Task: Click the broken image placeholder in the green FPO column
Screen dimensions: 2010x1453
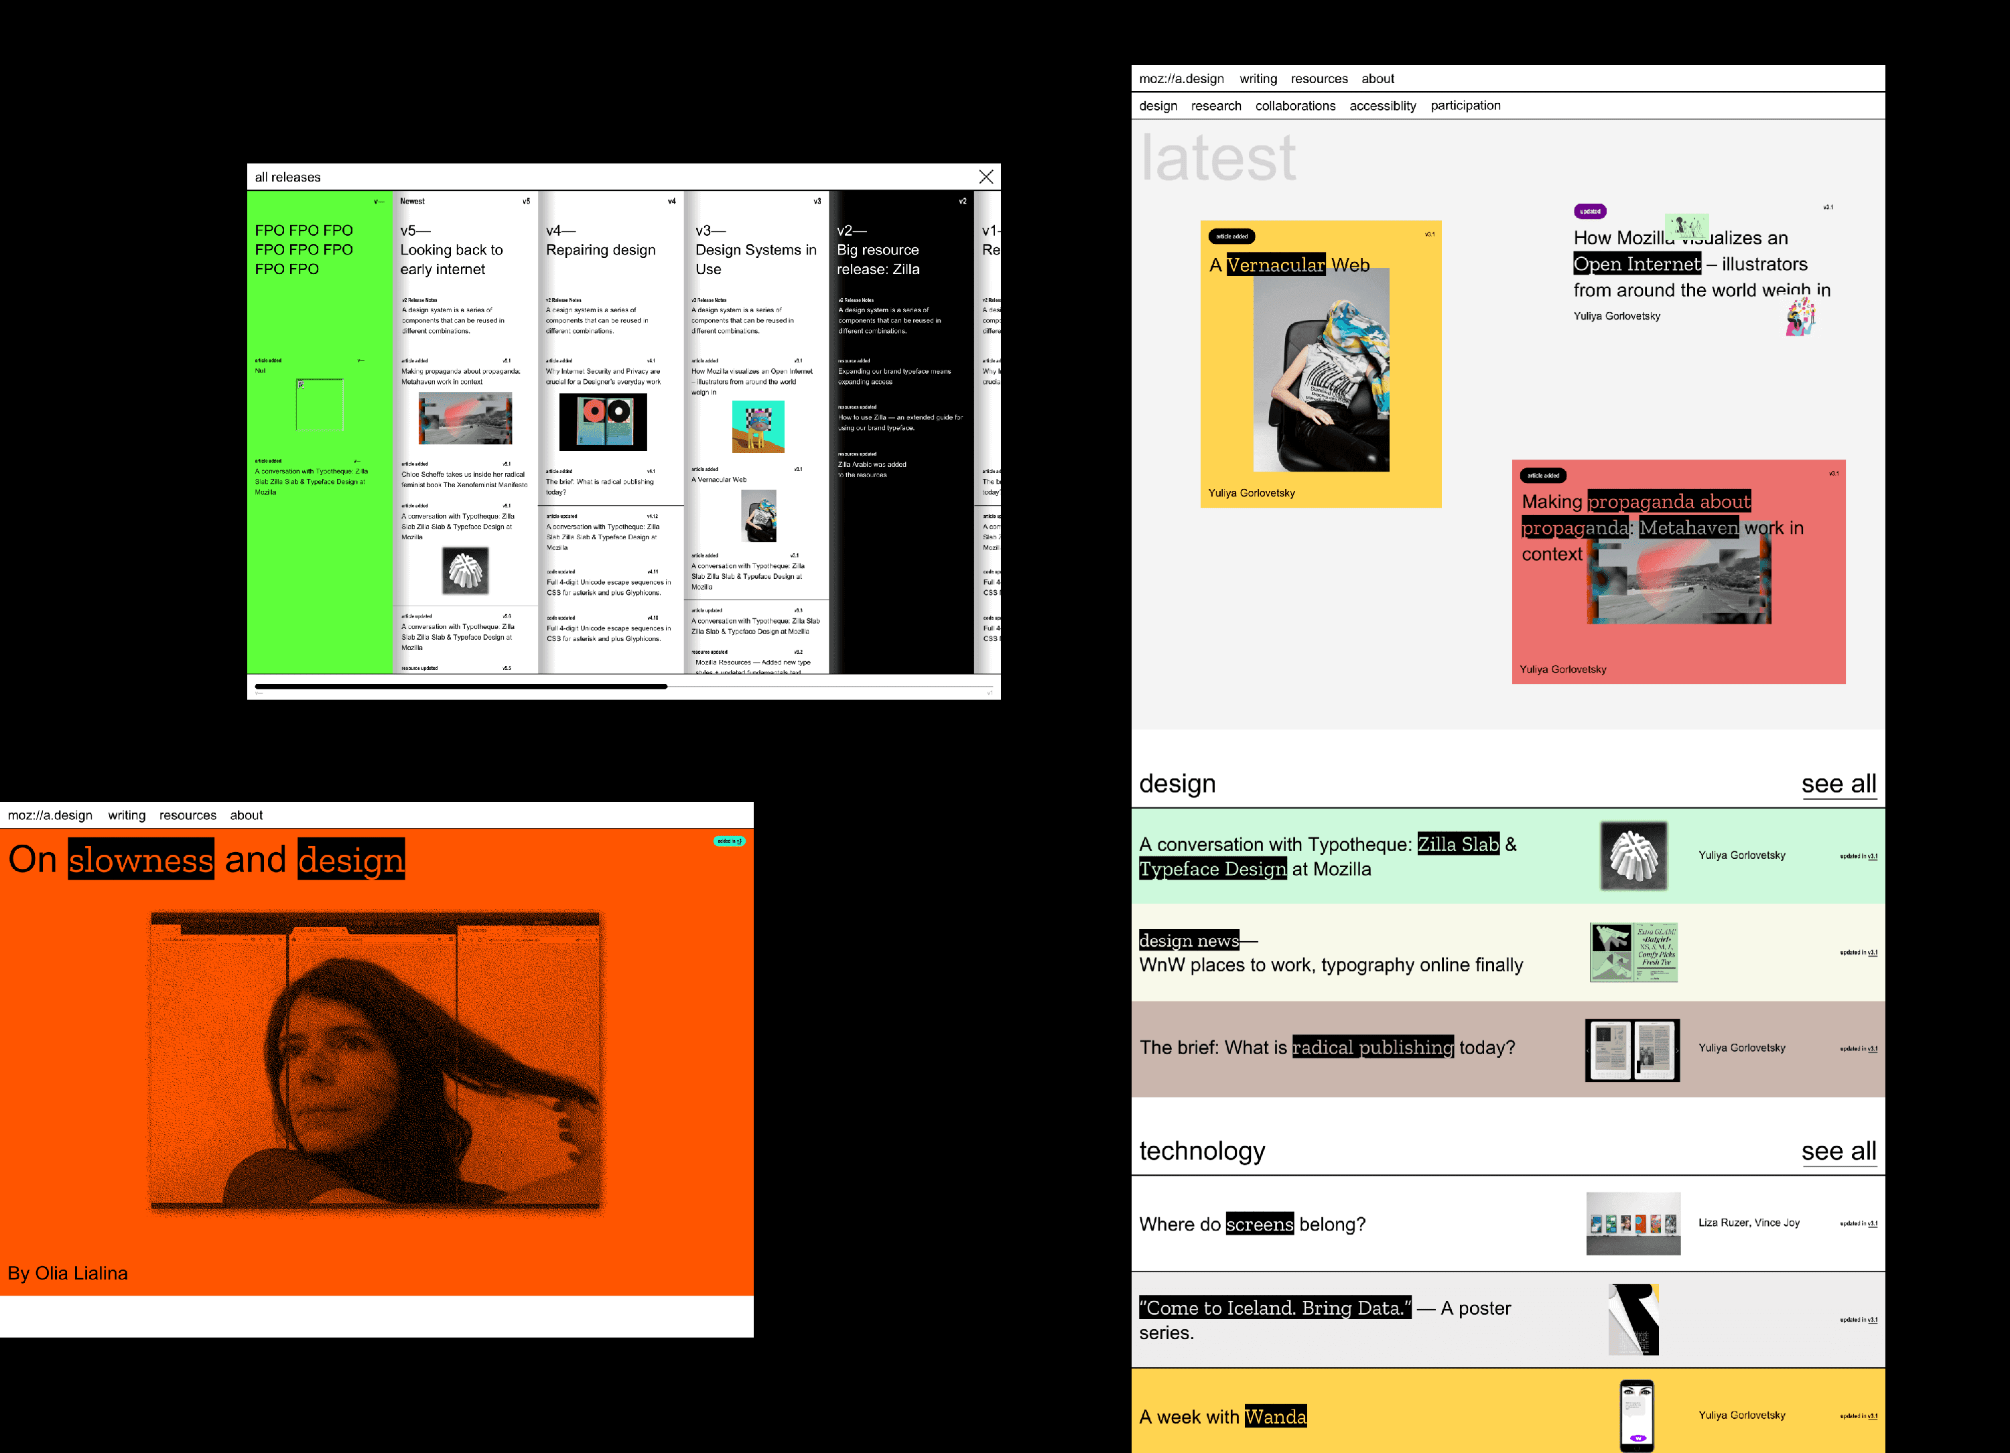Action: [x=319, y=404]
